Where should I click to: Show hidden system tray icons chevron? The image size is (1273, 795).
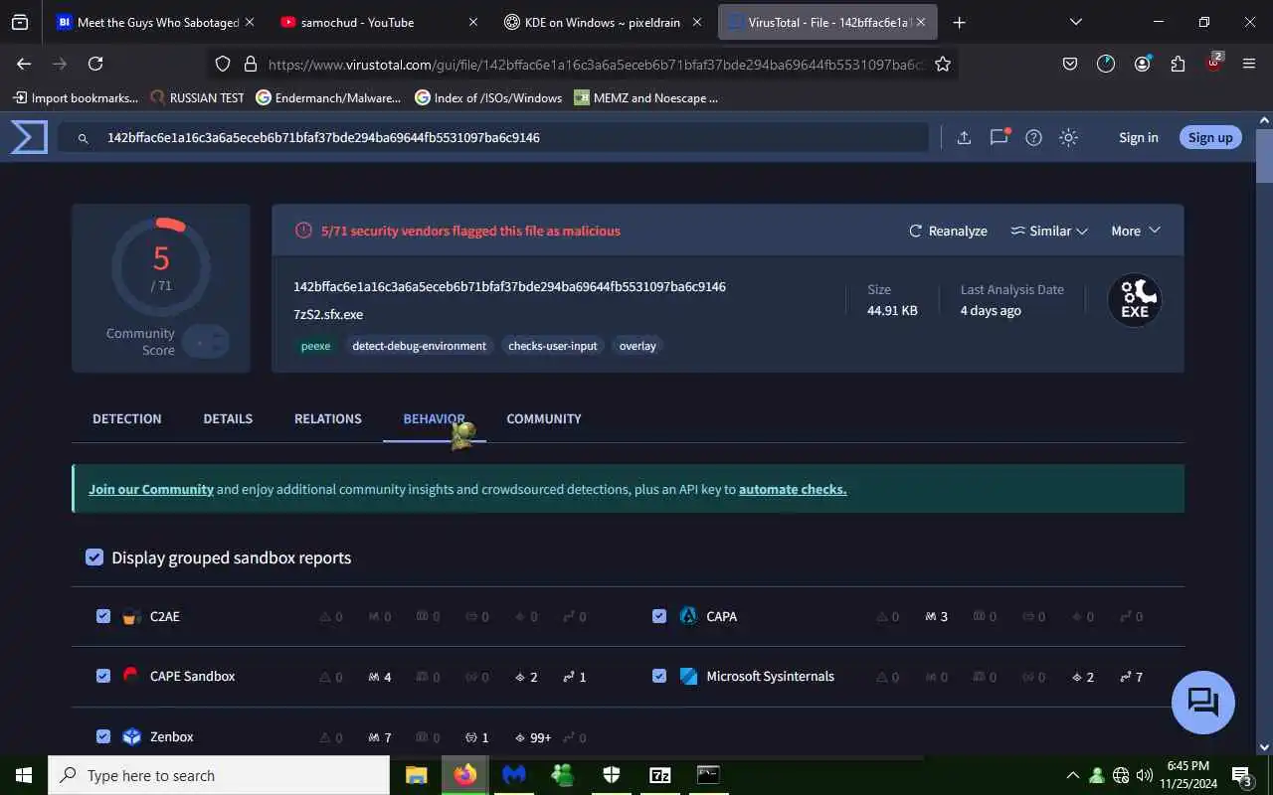tap(1072, 775)
